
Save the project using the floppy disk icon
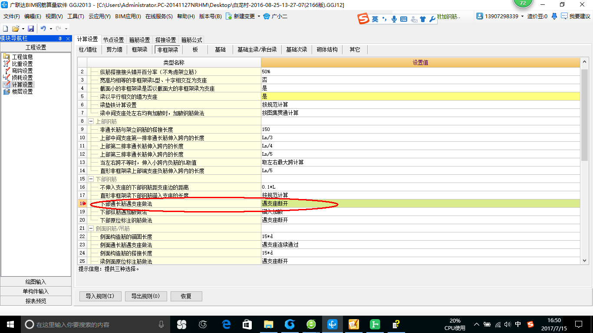tap(31, 29)
